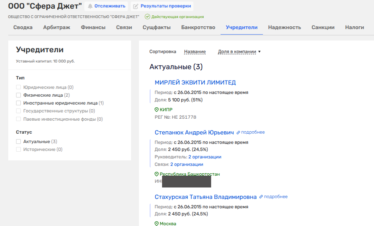
Task: Click the location pin beside Республика Башкортостан
Action: [157, 174]
